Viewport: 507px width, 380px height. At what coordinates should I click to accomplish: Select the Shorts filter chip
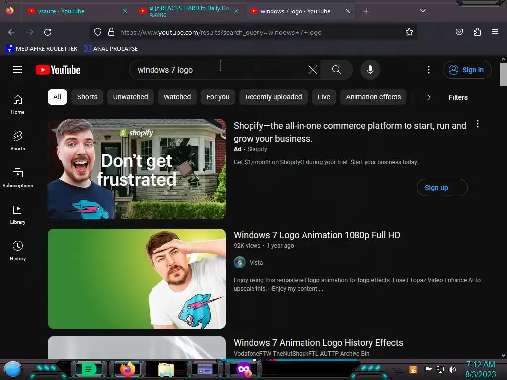tap(87, 97)
